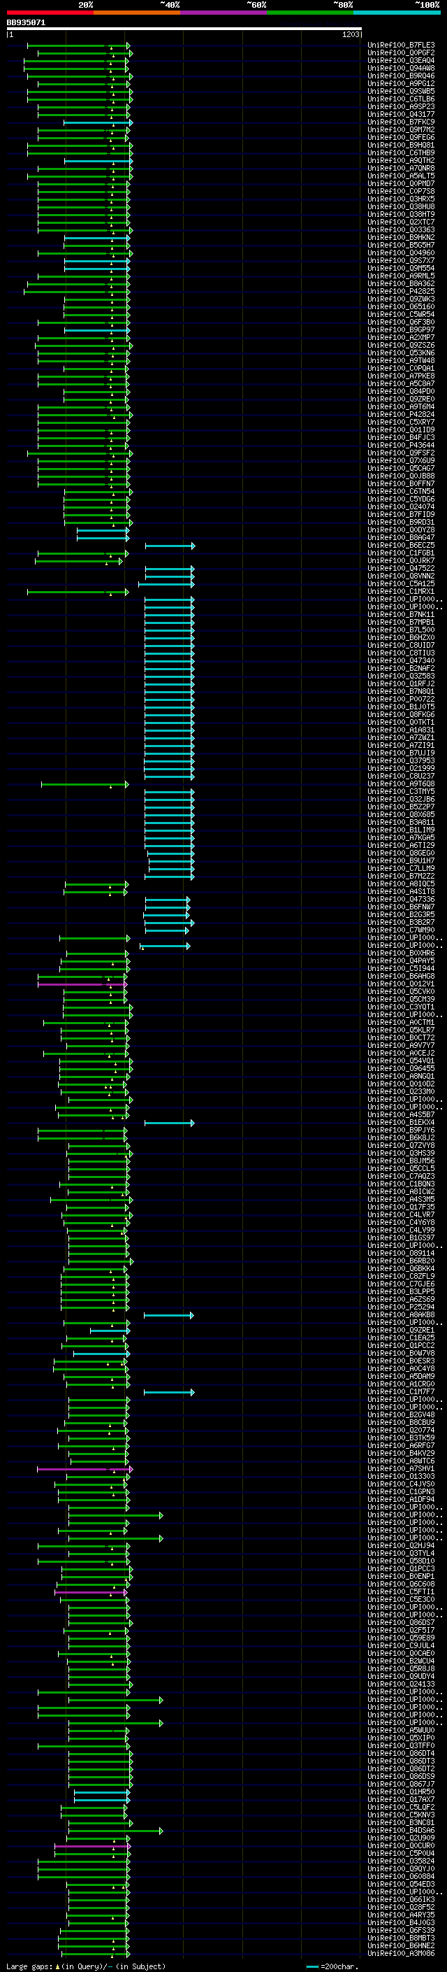Select the UniRef100_Q3HRX5 label
Image resolution: width=447 pixels, height=1972 pixels.
(x=400, y=199)
